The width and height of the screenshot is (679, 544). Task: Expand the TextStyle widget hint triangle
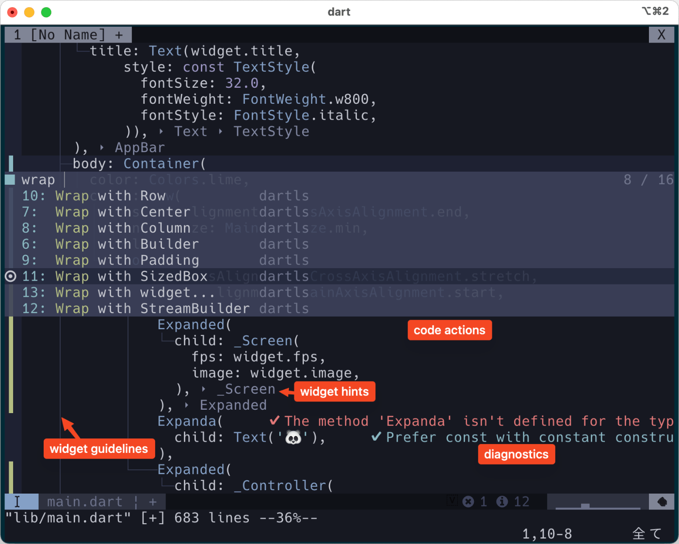tap(220, 131)
